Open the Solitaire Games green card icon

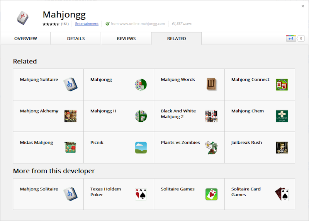211,194
